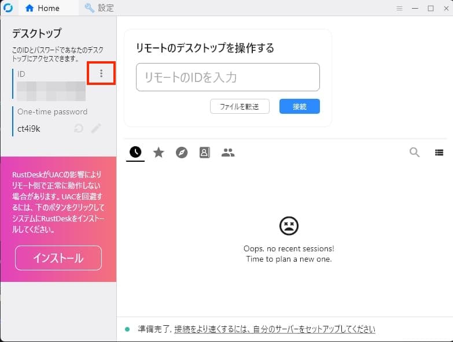Viewport: 453px width, 342px height.
Task: Click the green ready status dot
Action: click(x=127, y=329)
